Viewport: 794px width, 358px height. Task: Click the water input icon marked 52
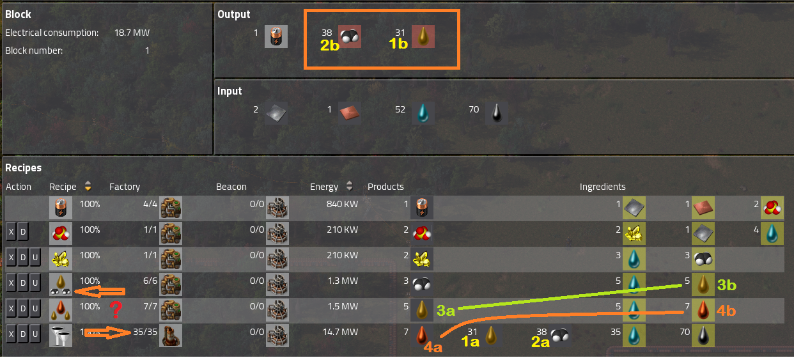tap(423, 114)
